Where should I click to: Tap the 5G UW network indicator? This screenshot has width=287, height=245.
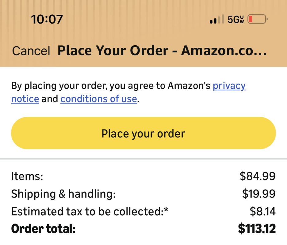click(x=235, y=20)
